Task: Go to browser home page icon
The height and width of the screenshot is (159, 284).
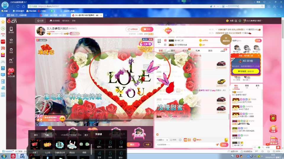Action: coord(24,6)
